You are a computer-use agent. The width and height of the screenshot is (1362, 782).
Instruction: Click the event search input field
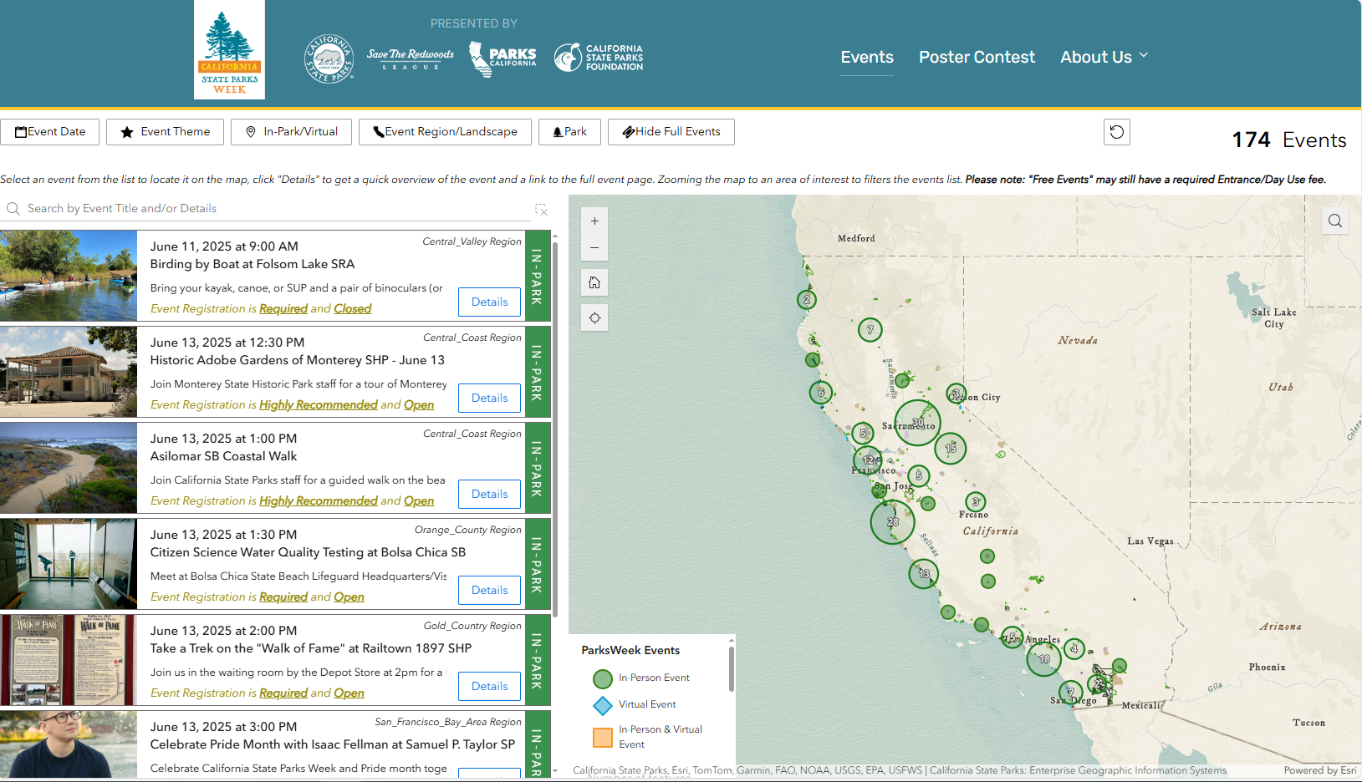pos(251,208)
